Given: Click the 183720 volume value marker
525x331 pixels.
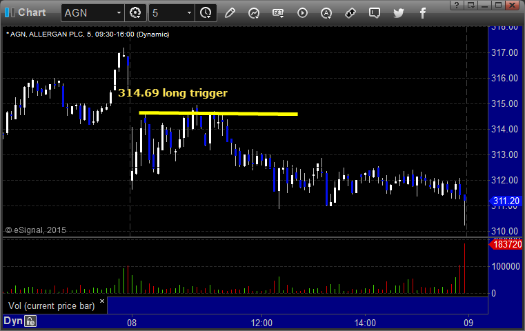Looking at the screenshot, I should [506, 244].
